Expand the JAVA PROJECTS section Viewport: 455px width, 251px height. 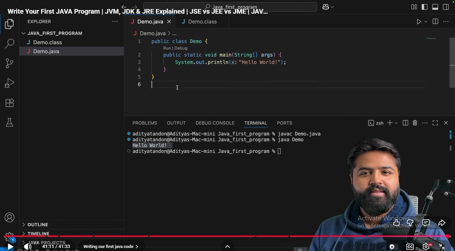pyautogui.click(x=46, y=242)
